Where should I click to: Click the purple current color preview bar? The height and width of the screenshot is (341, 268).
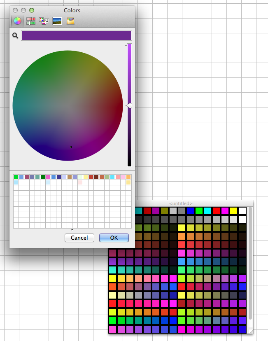tap(77, 35)
